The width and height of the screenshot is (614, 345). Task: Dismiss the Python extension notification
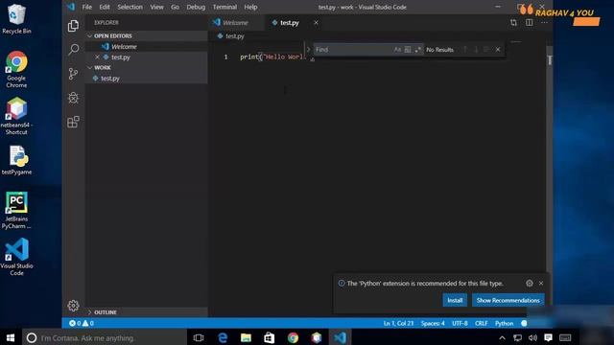click(x=541, y=284)
